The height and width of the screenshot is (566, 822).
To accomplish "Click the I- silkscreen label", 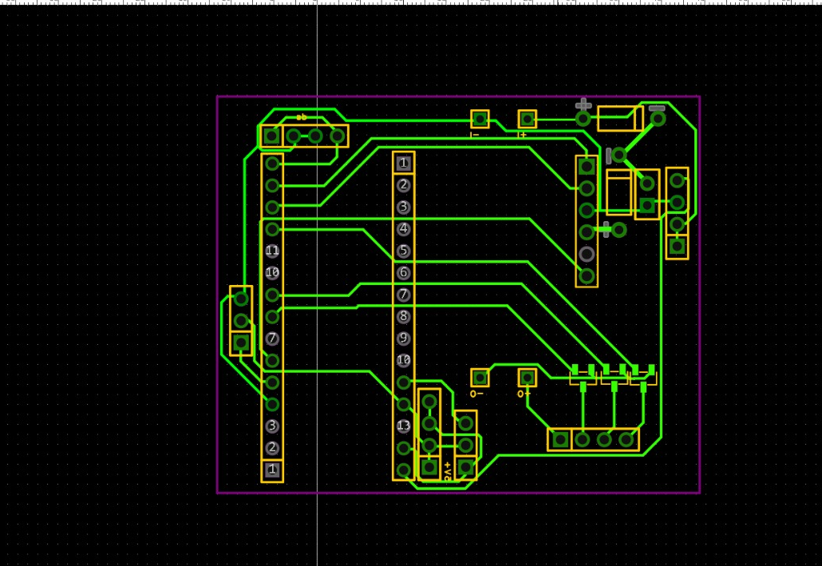I will [475, 136].
